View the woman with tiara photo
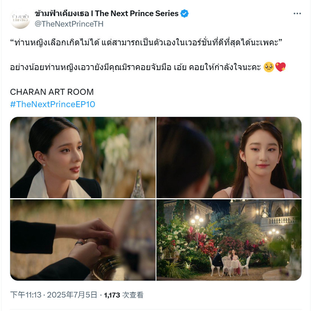The image size is (312, 311). 229,157
